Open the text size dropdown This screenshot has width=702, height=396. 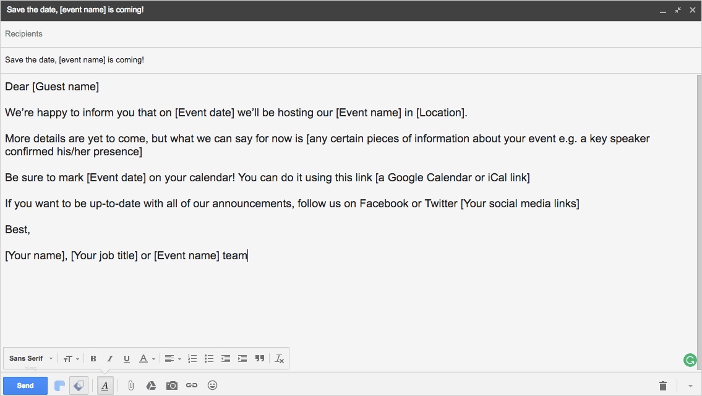click(x=71, y=359)
